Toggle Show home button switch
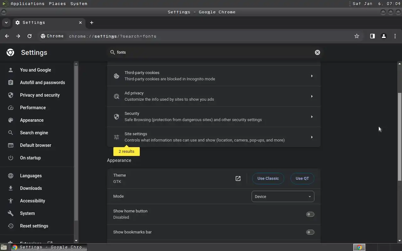The height and width of the screenshot is (251, 402). tap(310, 214)
